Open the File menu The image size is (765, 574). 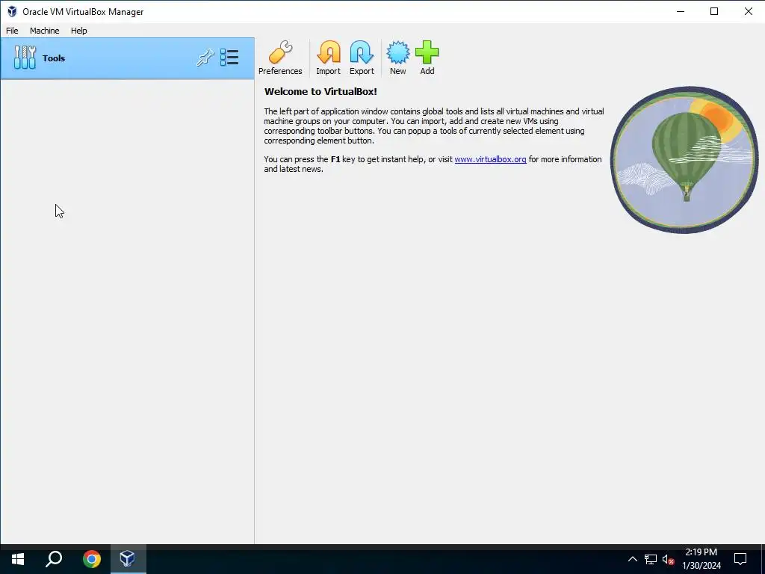[x=12, y=30]
